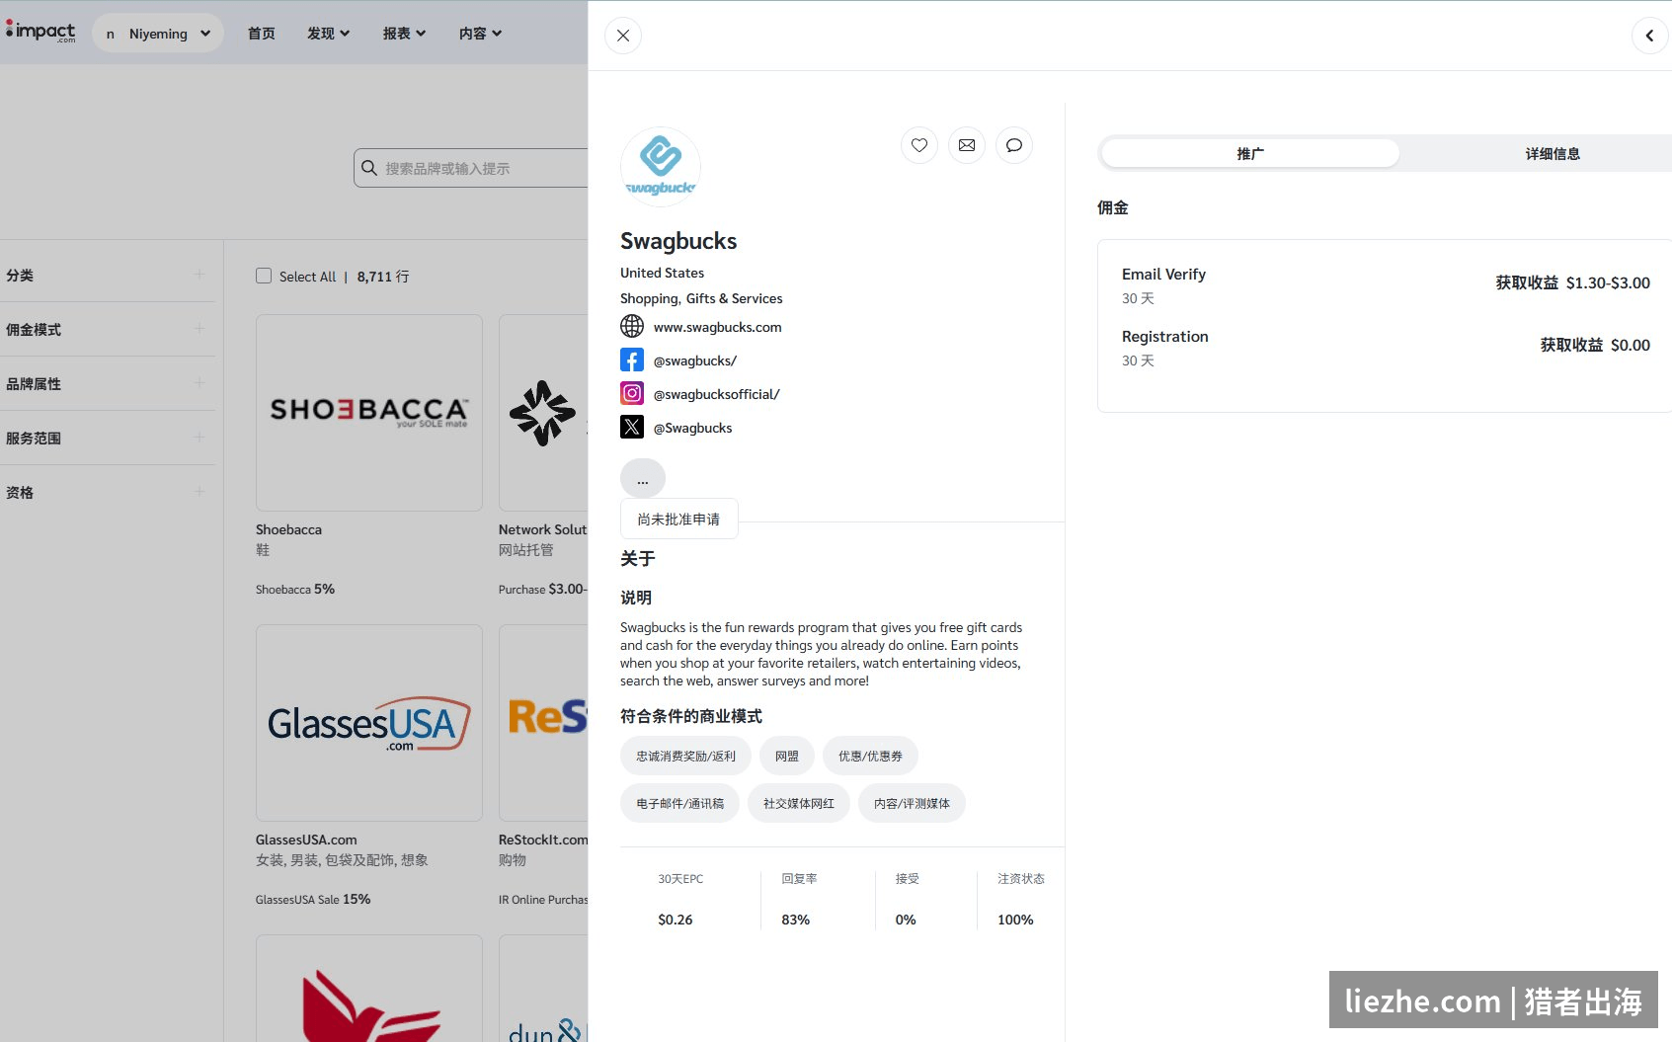This screenshot has width=1672, height=1042.
Task: Open @Swagbucks X profile link
Action: [692, 428]
